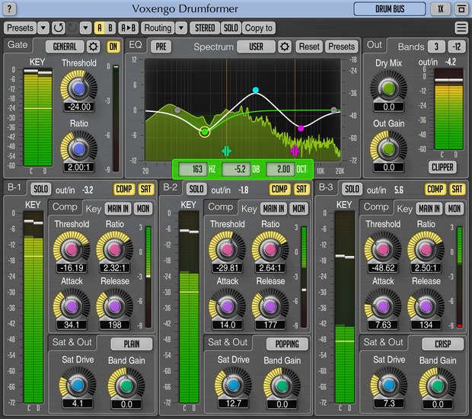Click the EQ gain field showing -5.2
Screen dimensions: 472x419
237,169
